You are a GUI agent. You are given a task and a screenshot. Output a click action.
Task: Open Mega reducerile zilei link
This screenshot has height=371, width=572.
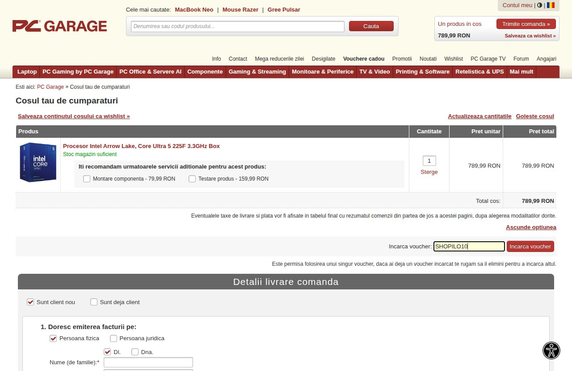click(279, 59)
